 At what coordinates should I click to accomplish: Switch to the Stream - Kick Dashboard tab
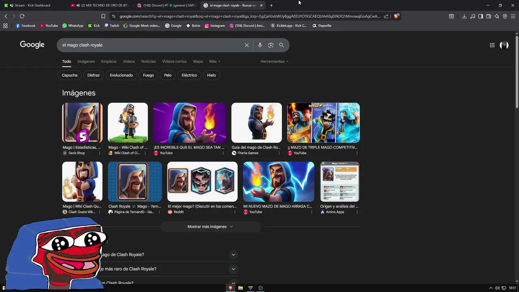[x=32, y=5]
